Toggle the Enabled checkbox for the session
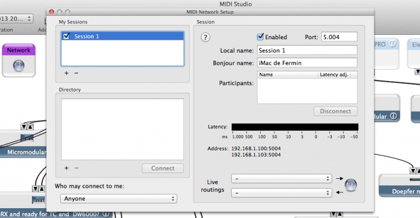420x218 pixels. tap(260, 37)
